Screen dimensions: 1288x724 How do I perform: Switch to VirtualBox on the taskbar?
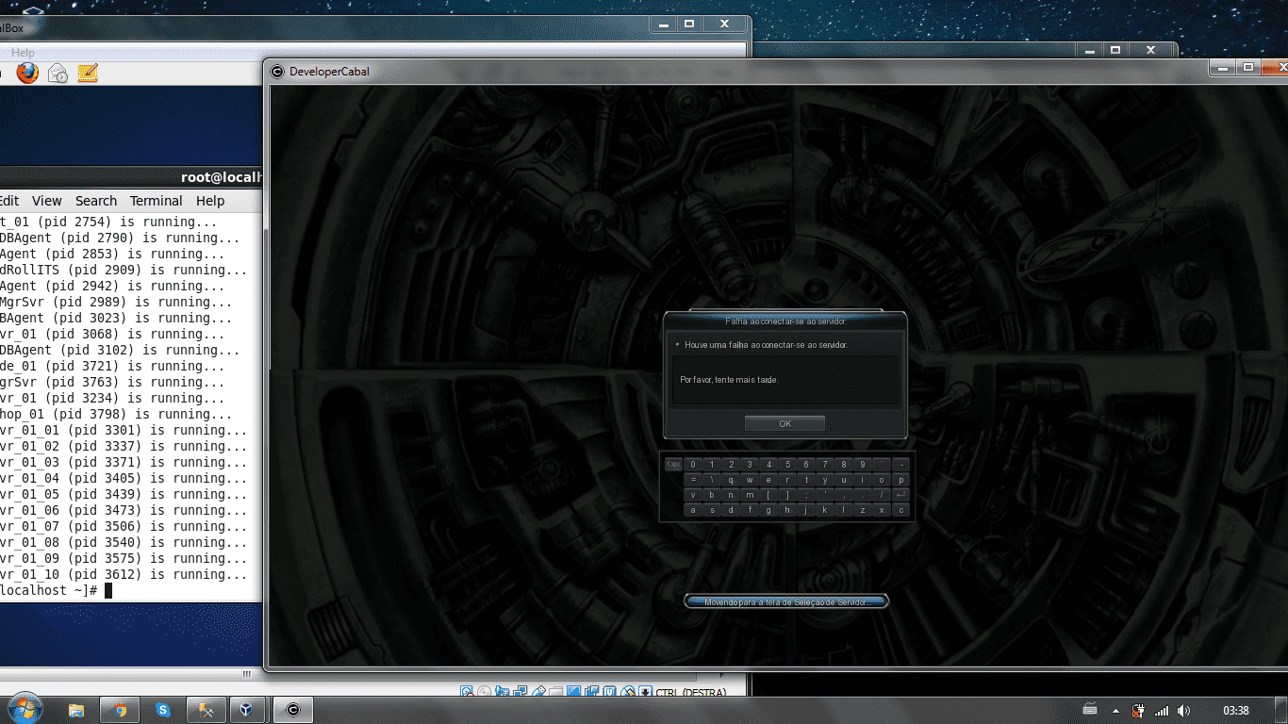pyautogui.click(x=249, y=710)
